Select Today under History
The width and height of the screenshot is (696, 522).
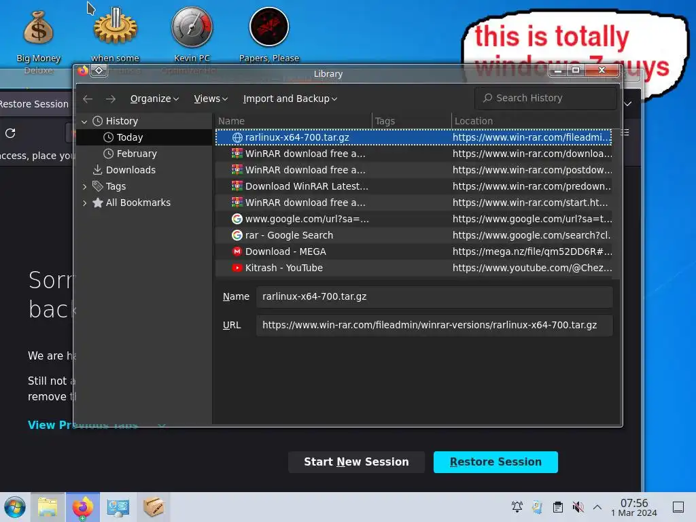[x=144, y=137]
